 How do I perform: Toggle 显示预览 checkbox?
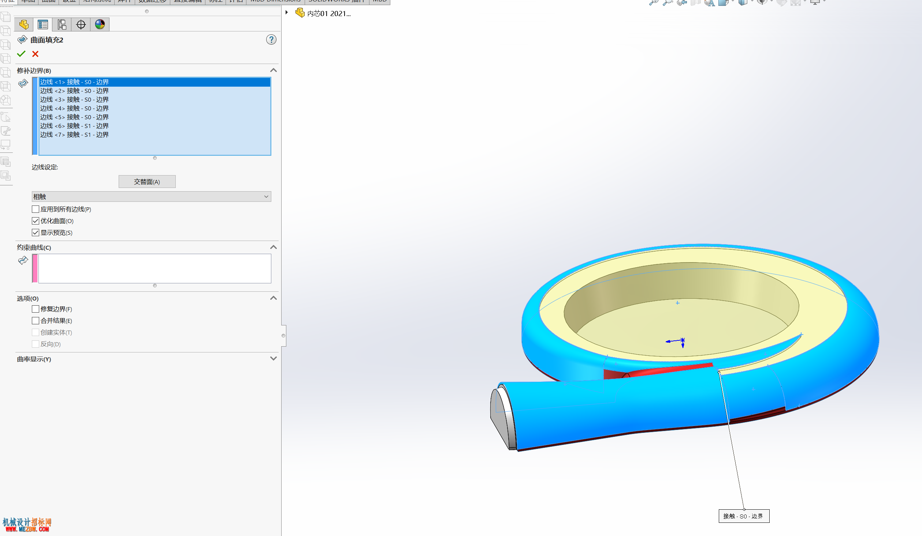tap(36, 233)
